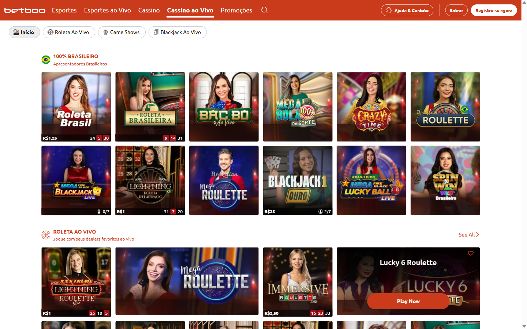Screen dimensions: 527x329
Task: Click the page scrollbar down arrow
Action: 524,326
